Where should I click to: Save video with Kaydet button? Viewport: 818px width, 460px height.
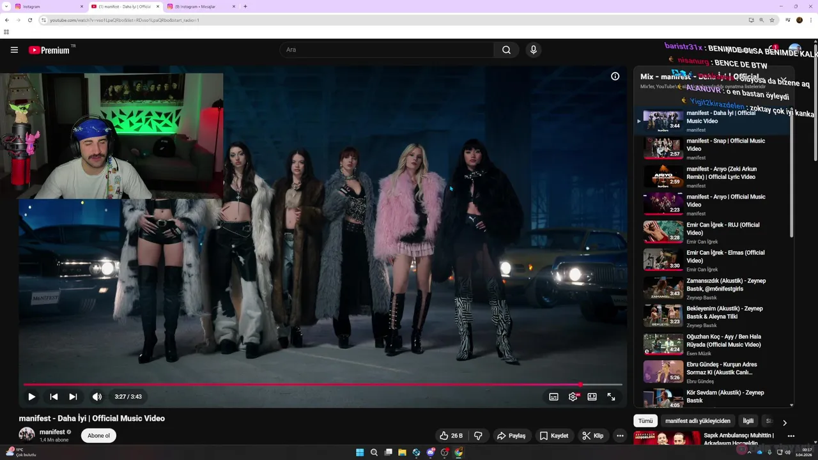pos(554,436)
